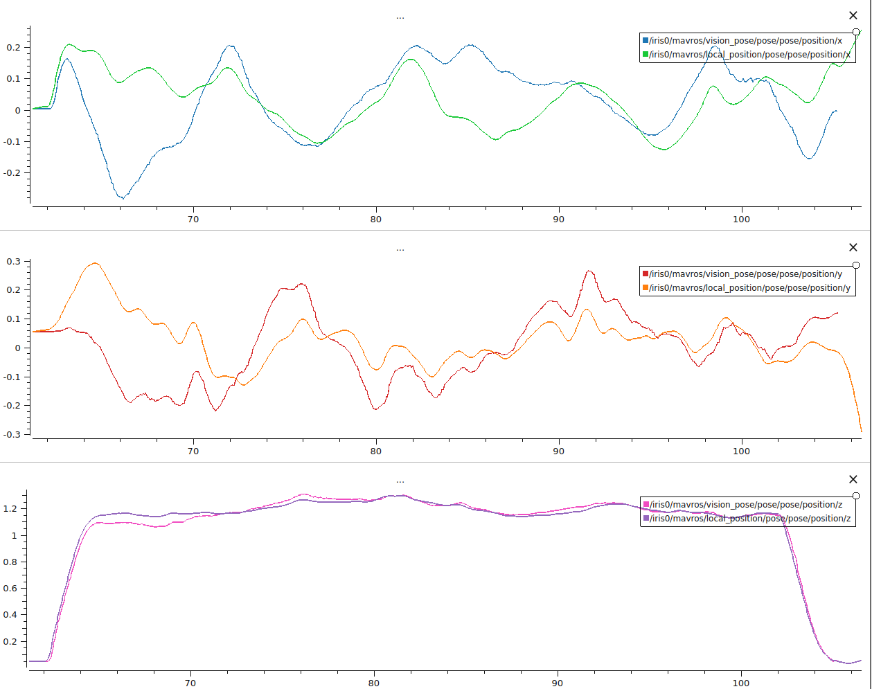The height and width of the screenshot is (689, 872).
Task: Toggle local_position position/y curve label in legend
Action: point(749,288)
